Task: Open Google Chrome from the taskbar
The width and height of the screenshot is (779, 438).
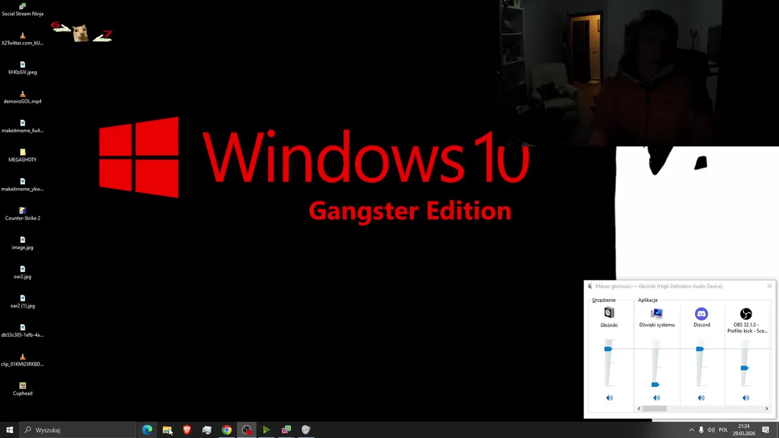Action: click(x=226, y=430)
